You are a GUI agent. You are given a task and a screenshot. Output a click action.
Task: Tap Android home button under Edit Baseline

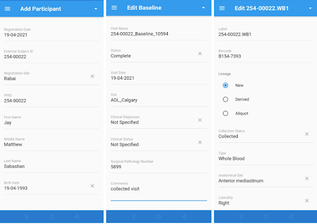pyautogui.click(x=158, y=217)
